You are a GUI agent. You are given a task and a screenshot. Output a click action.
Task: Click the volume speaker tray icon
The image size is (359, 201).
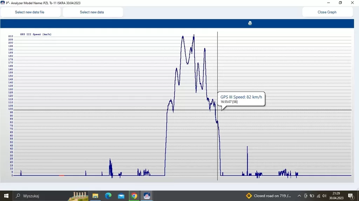click(324, 196)
